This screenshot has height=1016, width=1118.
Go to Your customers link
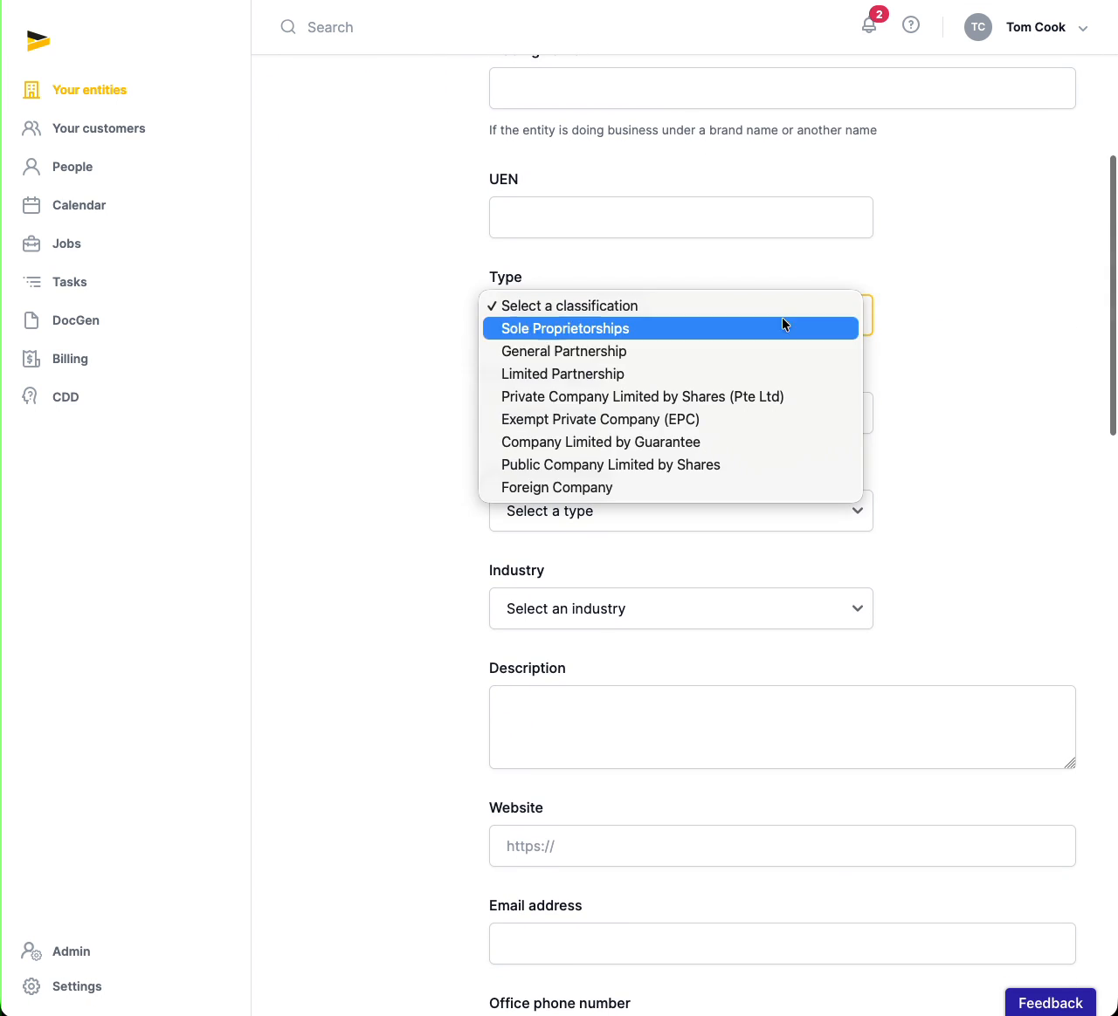(x=99, y=128)
